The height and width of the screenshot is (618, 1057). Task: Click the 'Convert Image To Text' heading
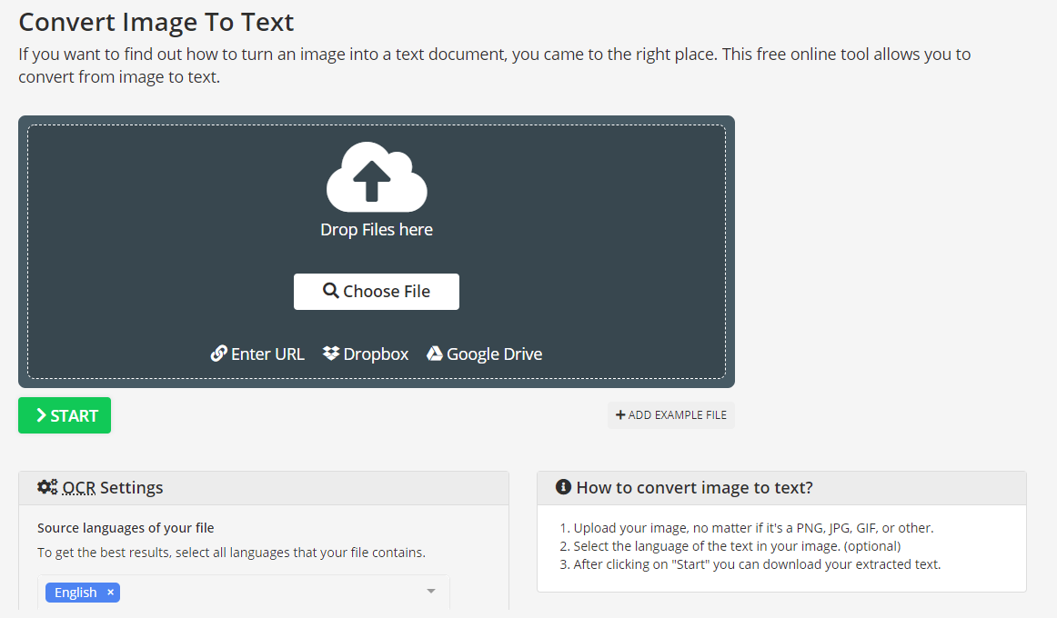[156, 22]
